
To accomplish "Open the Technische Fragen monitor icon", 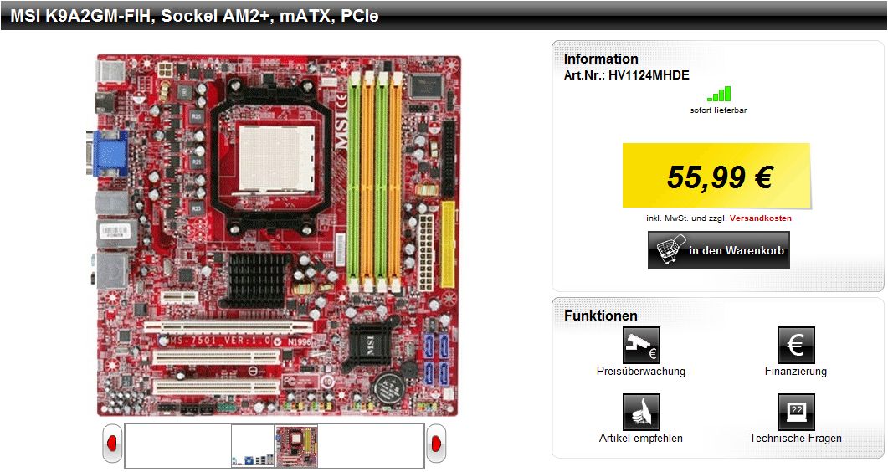I will point(796,412).
